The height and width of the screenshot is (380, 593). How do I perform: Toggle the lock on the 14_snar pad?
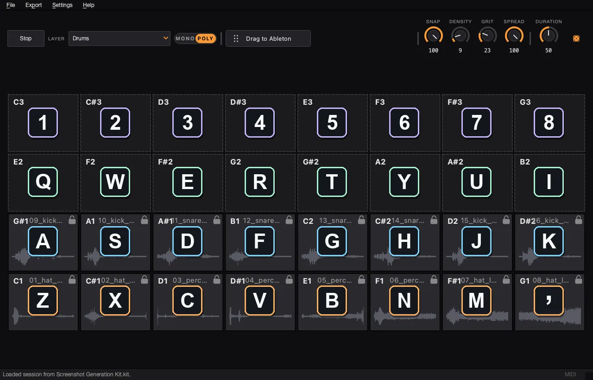tap(434, 220)
